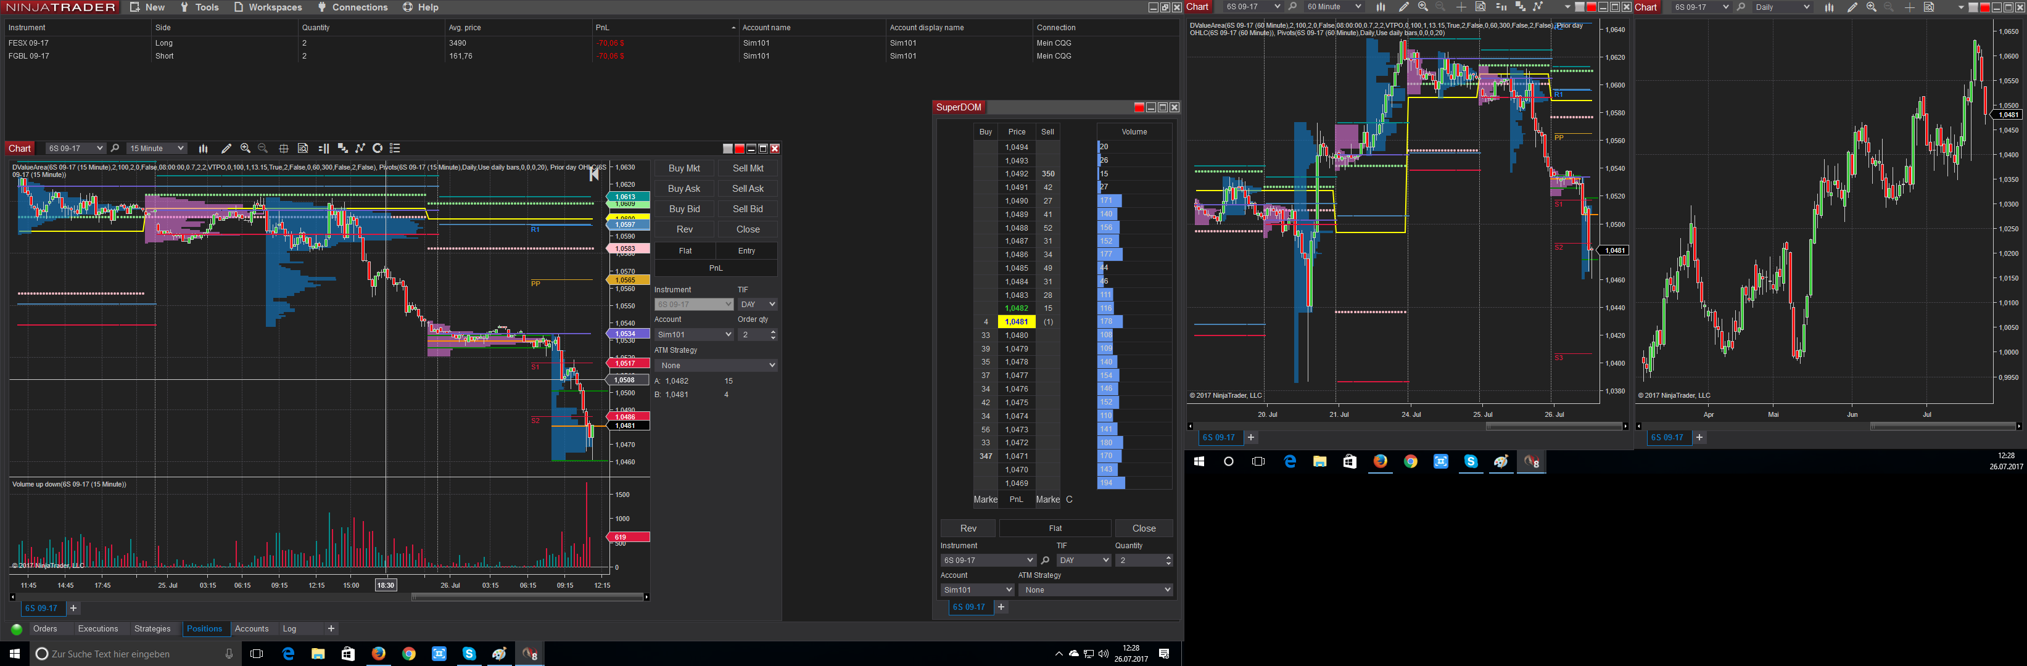Open the 60 Minute interval dropdown
The image size is (2027, 666).
coord(1334,7)
